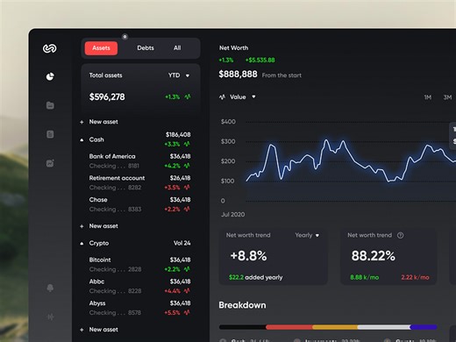Open Retirement account entry
Viewport: 456px width, 342px height.
[139, 182]
